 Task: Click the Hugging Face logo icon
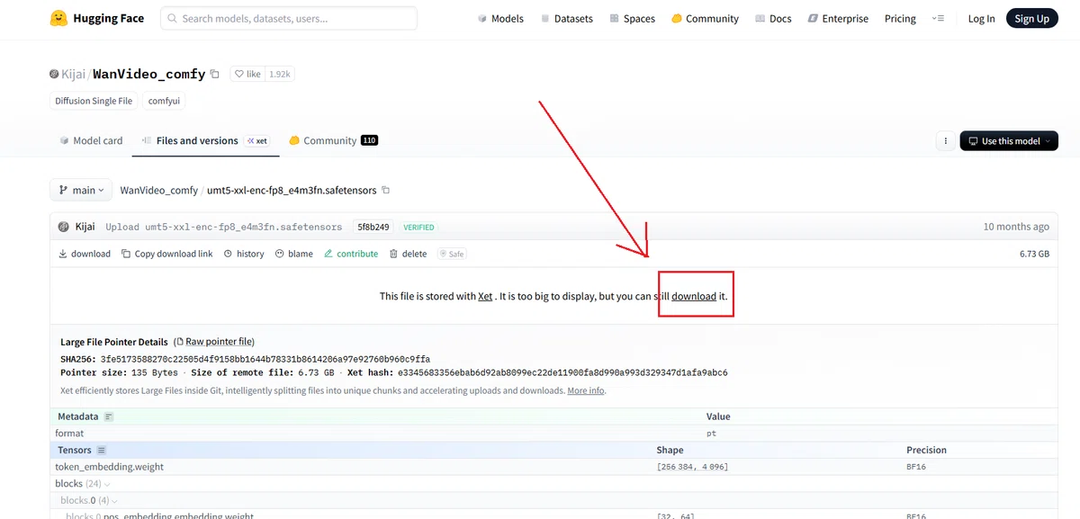pos(58,18)
